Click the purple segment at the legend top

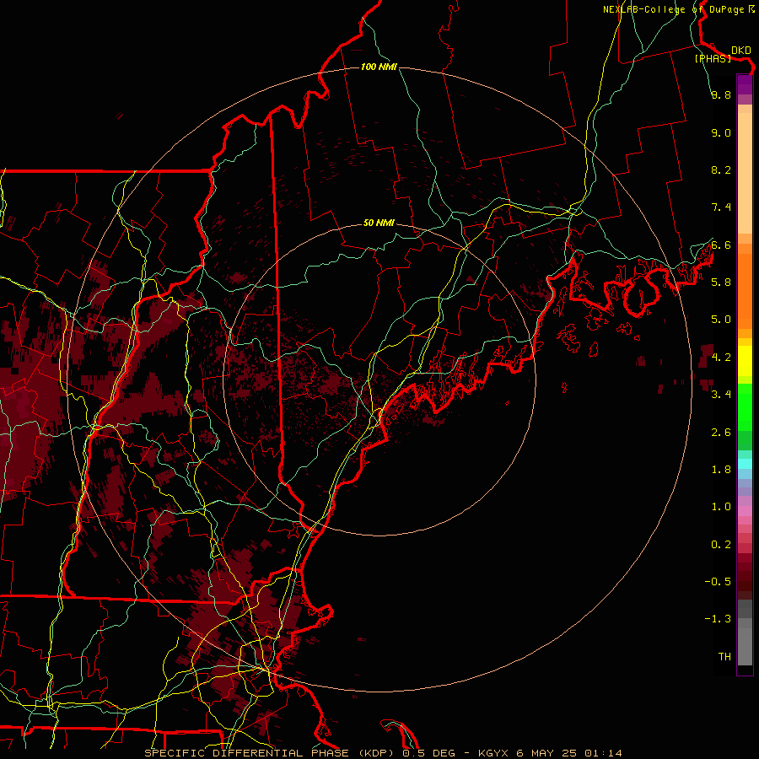745,85
